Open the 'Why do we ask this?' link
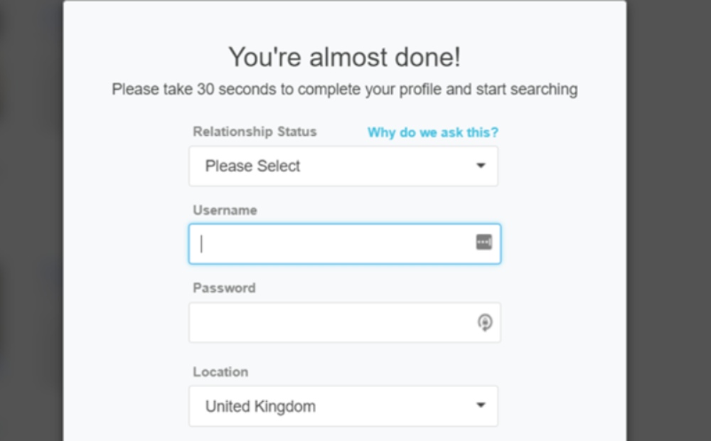The height and width of the screenshot is (441, 711). pyautogui.click(x=432, y=132)
